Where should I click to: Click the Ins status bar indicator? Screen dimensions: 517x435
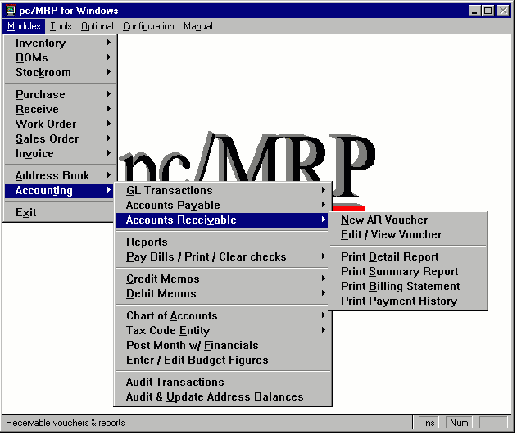click(x=429, y=423)
